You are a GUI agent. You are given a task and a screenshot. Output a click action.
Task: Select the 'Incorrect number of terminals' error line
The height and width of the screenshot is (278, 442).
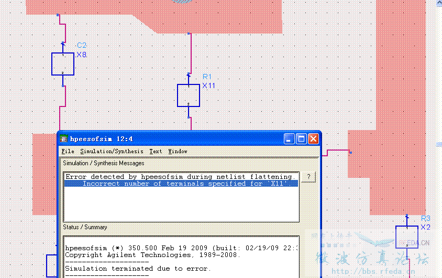[x=181, y=184]
